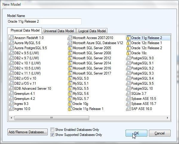This screenshot has width=179, height=144.
Task: Select DB2 v.11.1 (LUW) entry
Action: coord(25,73)
